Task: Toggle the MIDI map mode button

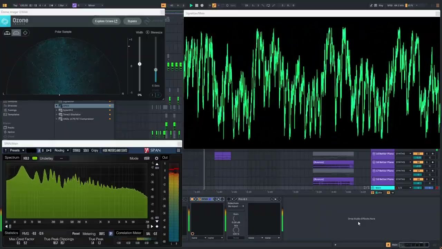Action: [x=390, y=6]
